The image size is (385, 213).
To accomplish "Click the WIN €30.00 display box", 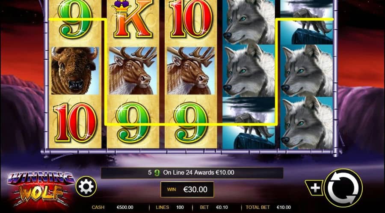I will click(x=187, y=189).
